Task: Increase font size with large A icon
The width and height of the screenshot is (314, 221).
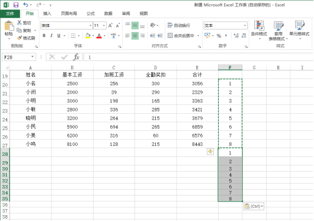Action: pos(110,25)
